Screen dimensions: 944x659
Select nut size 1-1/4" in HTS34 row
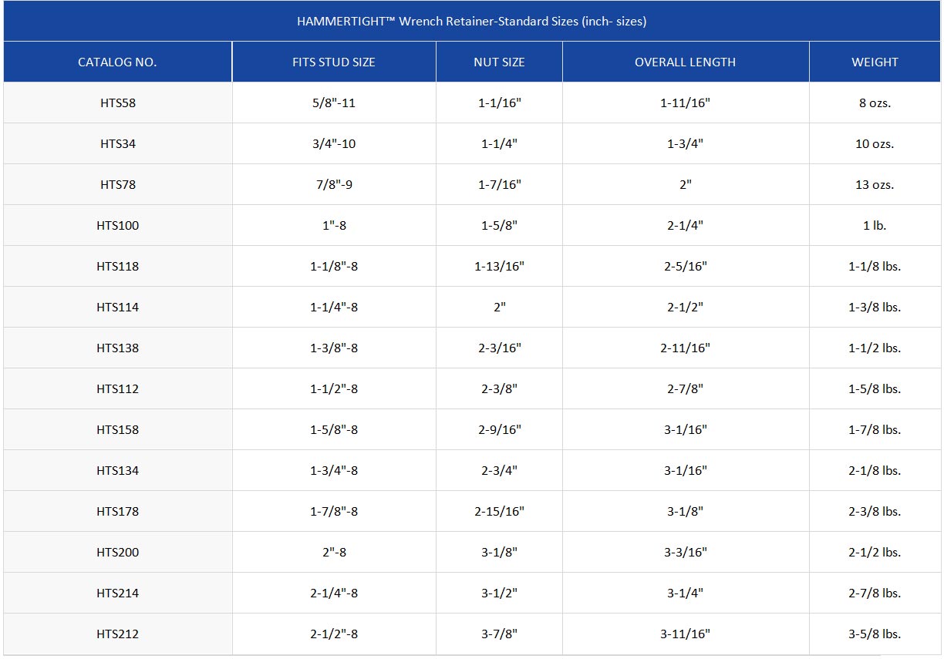click(500, 144)
